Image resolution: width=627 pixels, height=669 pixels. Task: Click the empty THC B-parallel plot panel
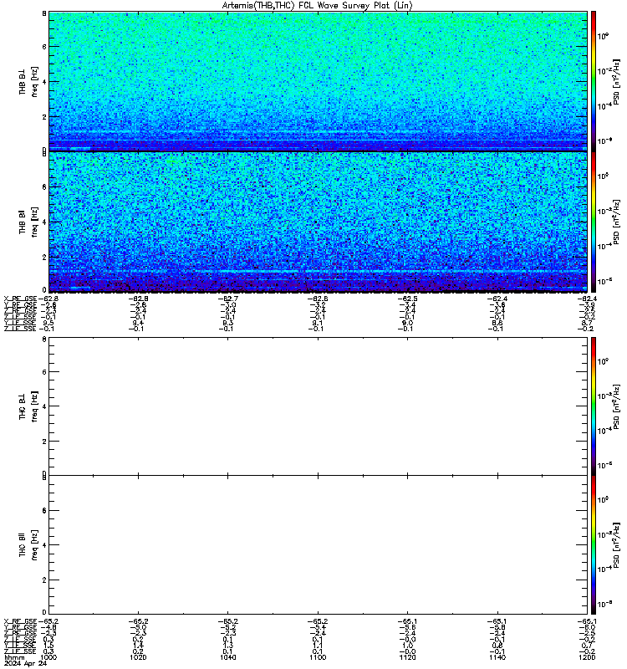318,545
